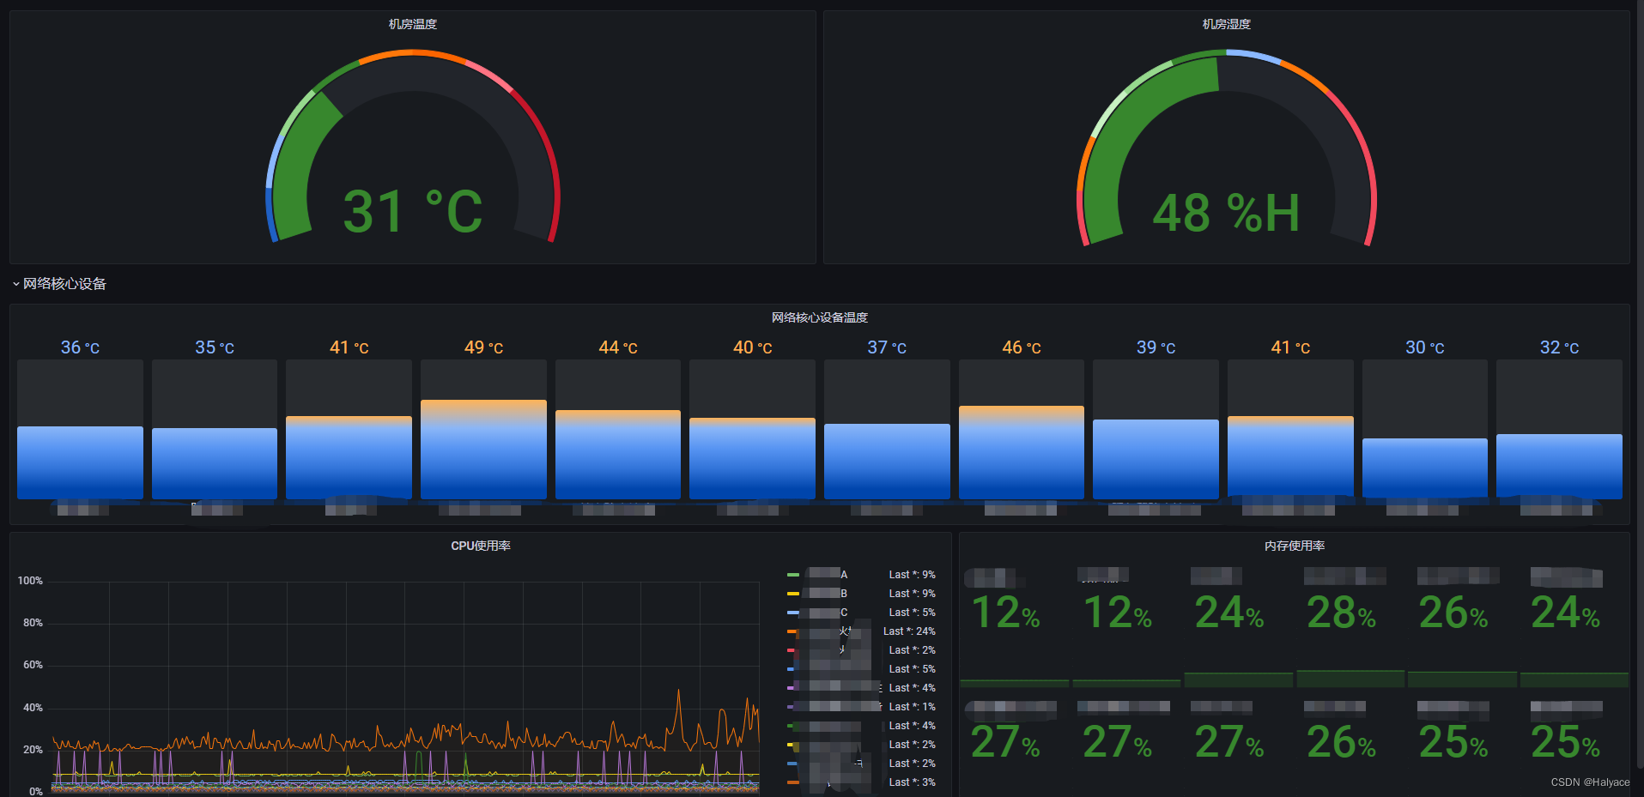This screenshot has height=797, width=1644.
Task: Open the 内存使用率 panel title menu
Action: click(x=1295, y=544)
